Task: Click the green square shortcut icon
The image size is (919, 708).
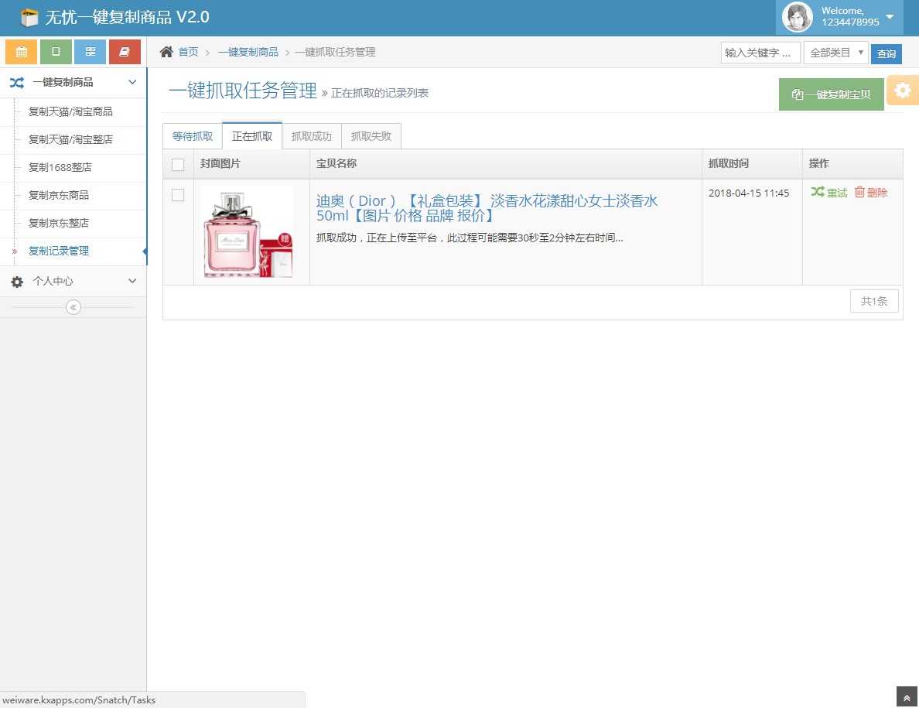Action: pos(56,52)
